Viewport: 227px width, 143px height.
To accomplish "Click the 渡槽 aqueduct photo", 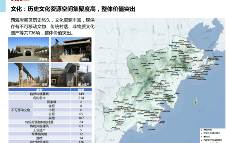I will [x=29, y=75].
